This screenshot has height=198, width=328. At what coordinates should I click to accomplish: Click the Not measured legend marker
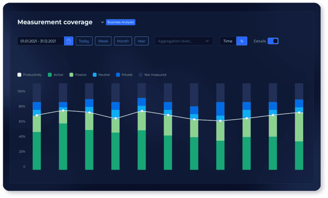[141, 75]
